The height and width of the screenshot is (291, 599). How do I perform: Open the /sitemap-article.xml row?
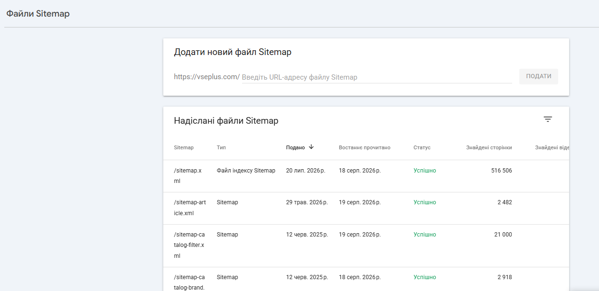366,208
